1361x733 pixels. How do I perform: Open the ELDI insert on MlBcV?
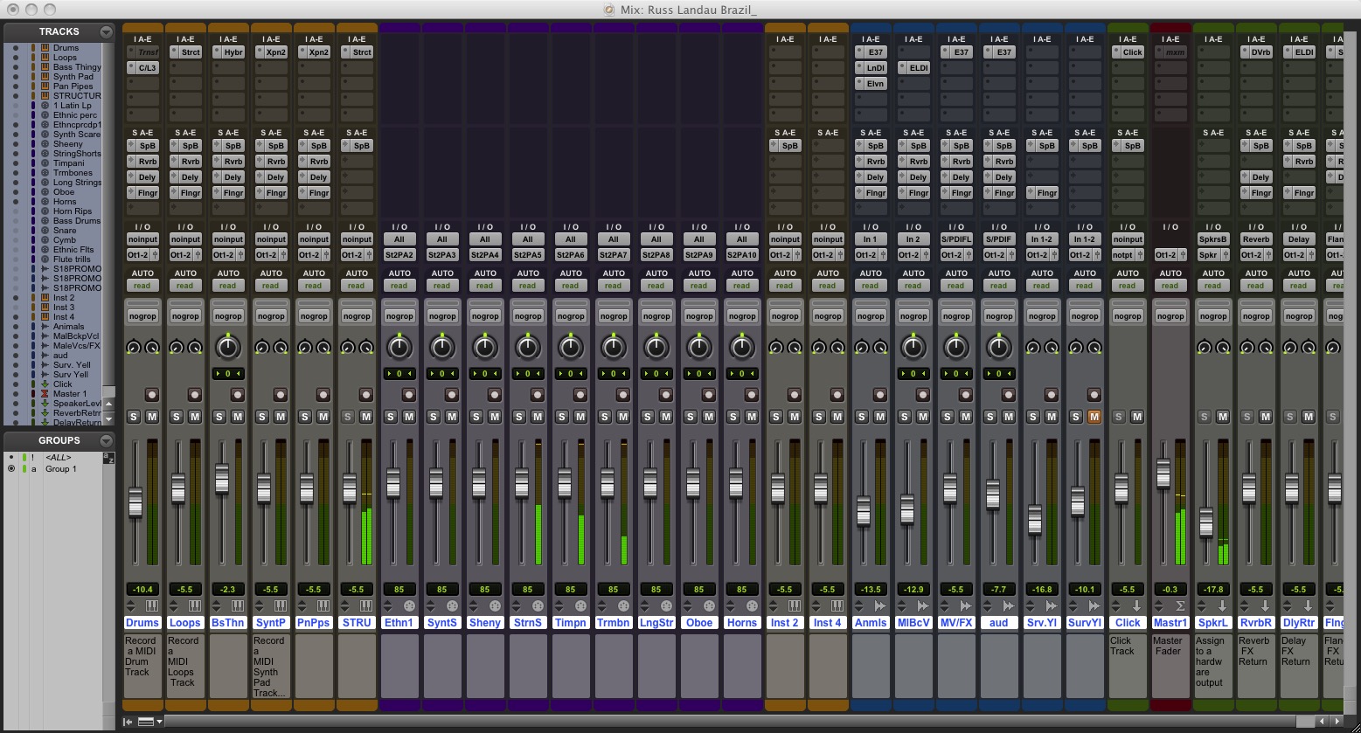click(913, 68)
